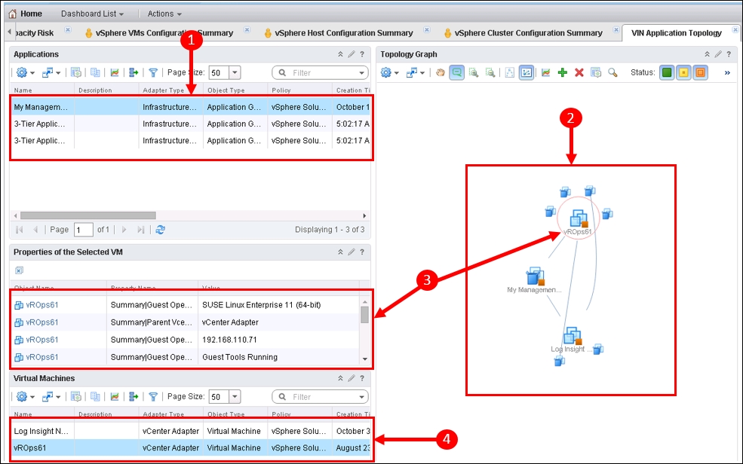Select the VIN Application Topology tab
Image resolution: width=743 pixels, height=464 pixels.
click(x=676, y=32)
